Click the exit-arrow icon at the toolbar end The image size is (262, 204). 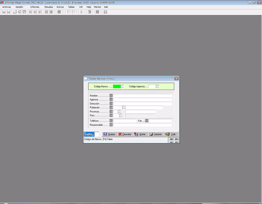tap(105, 12)
